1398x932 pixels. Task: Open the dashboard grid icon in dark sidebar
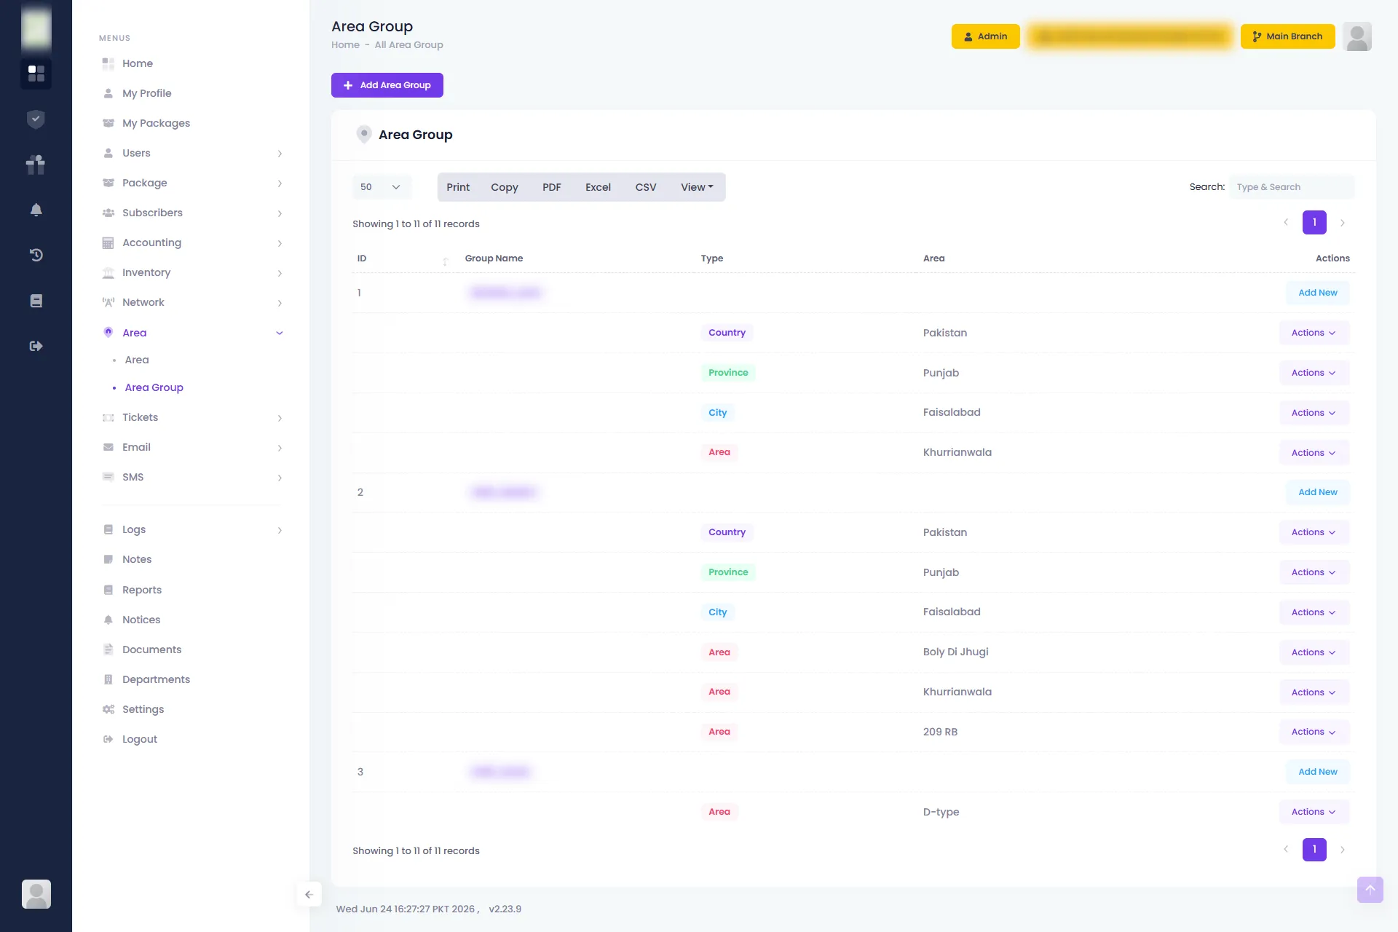pos(36,74)
